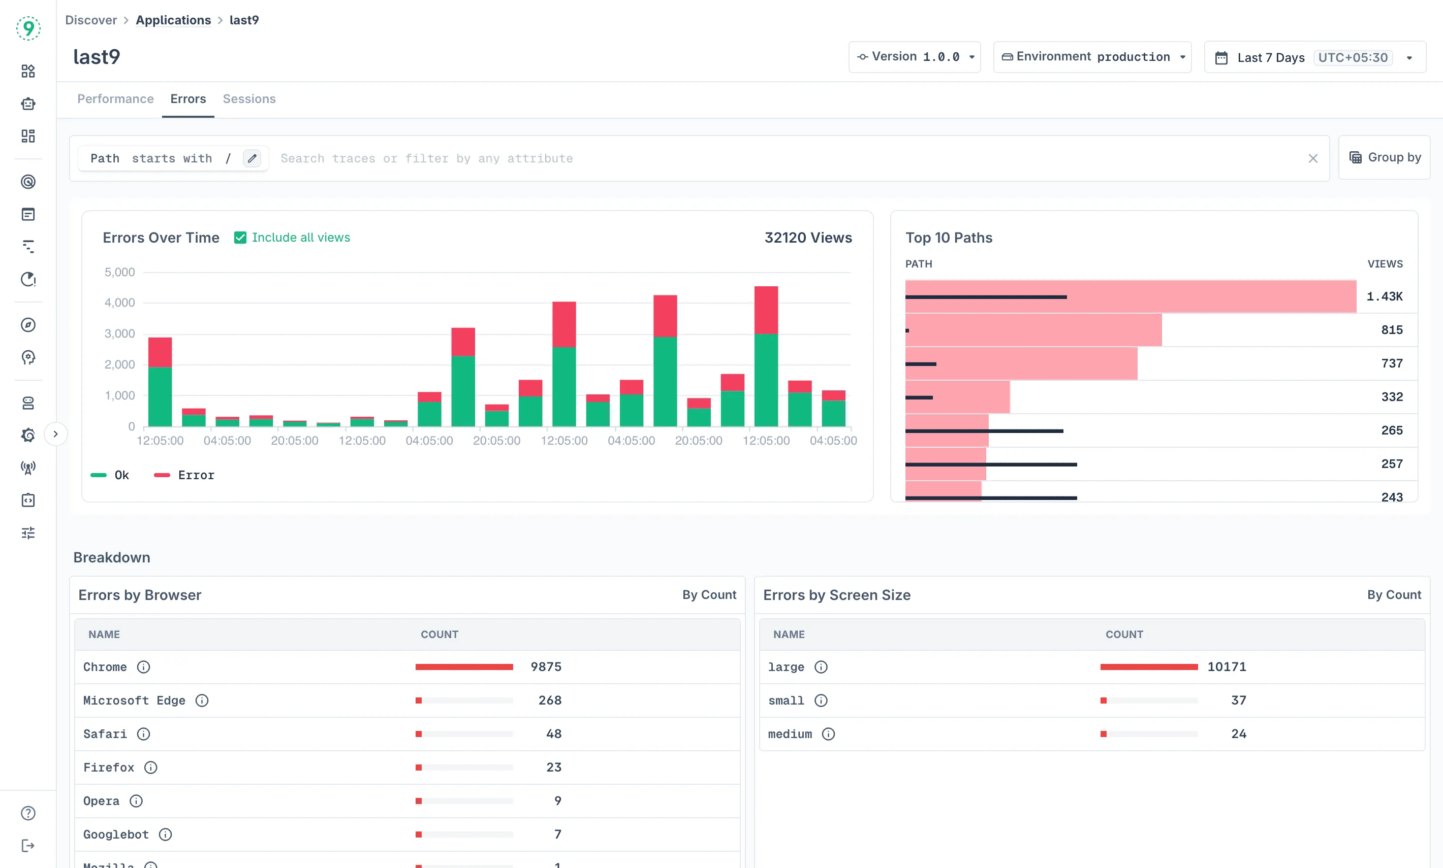Go to Applications breadcrumb link
1443x868 pixels.
(x=173, y=20)
